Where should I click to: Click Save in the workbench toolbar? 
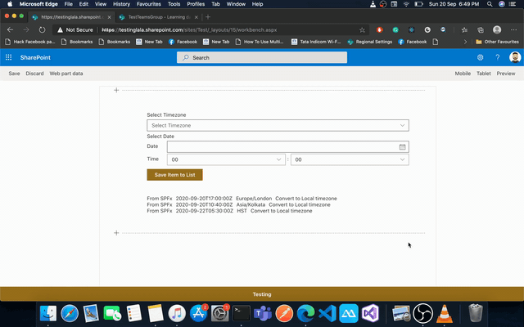click(14, 74)
